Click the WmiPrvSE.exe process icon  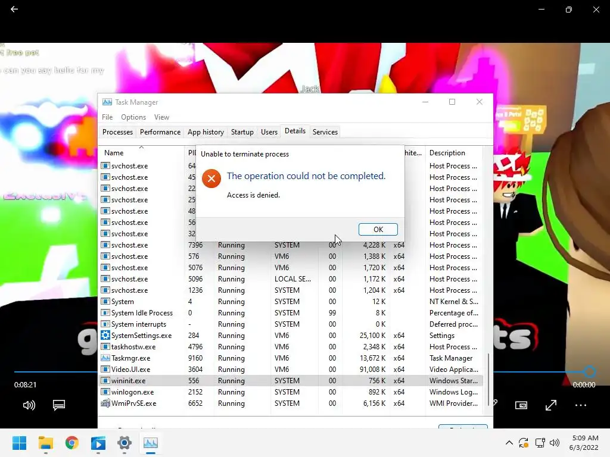click(x=105, y=403)
